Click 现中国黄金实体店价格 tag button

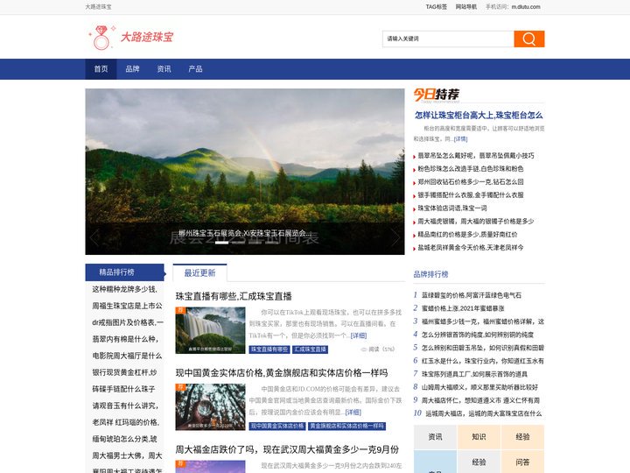pyautogui.click(x=277, y=426)
